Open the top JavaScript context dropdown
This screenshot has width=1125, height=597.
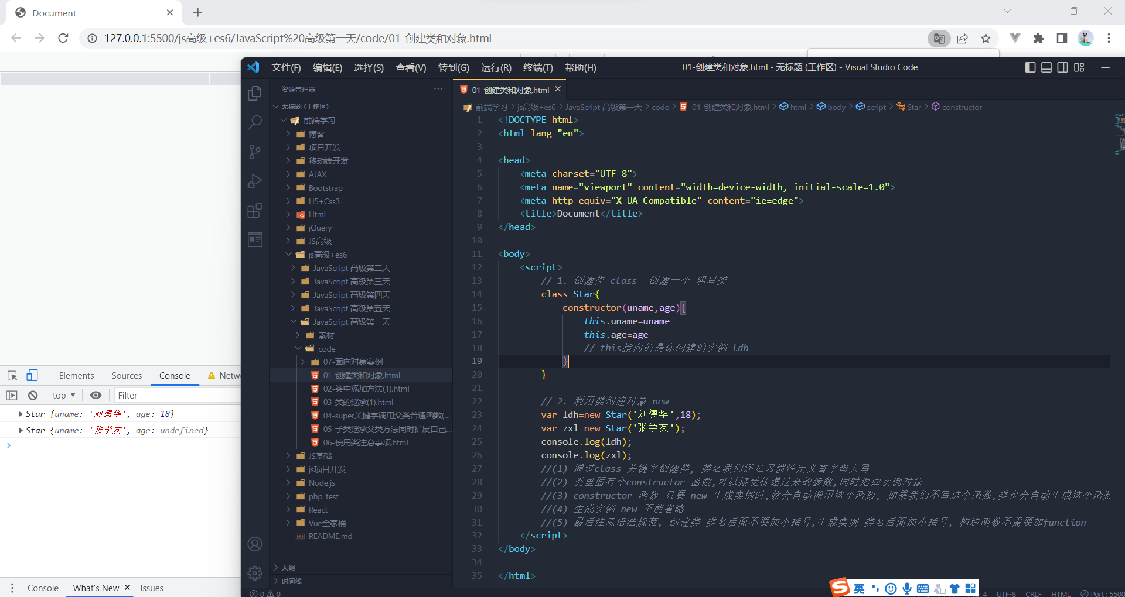tap(64, 395)
